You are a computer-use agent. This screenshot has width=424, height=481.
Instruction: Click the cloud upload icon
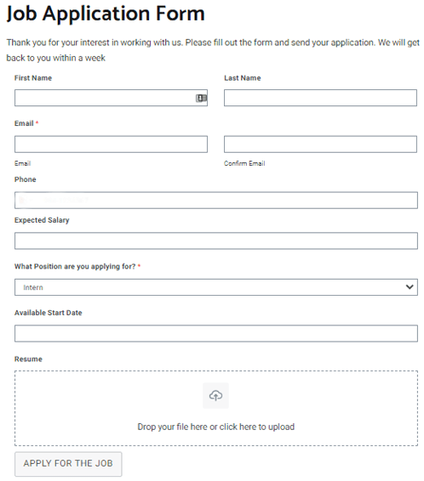coord(215,395)
